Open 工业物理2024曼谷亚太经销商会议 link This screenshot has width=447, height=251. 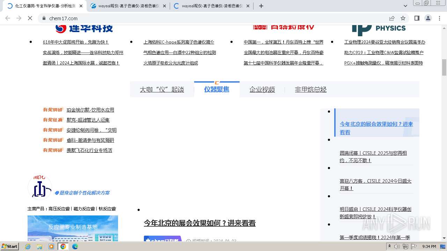[x=385, y=42]
